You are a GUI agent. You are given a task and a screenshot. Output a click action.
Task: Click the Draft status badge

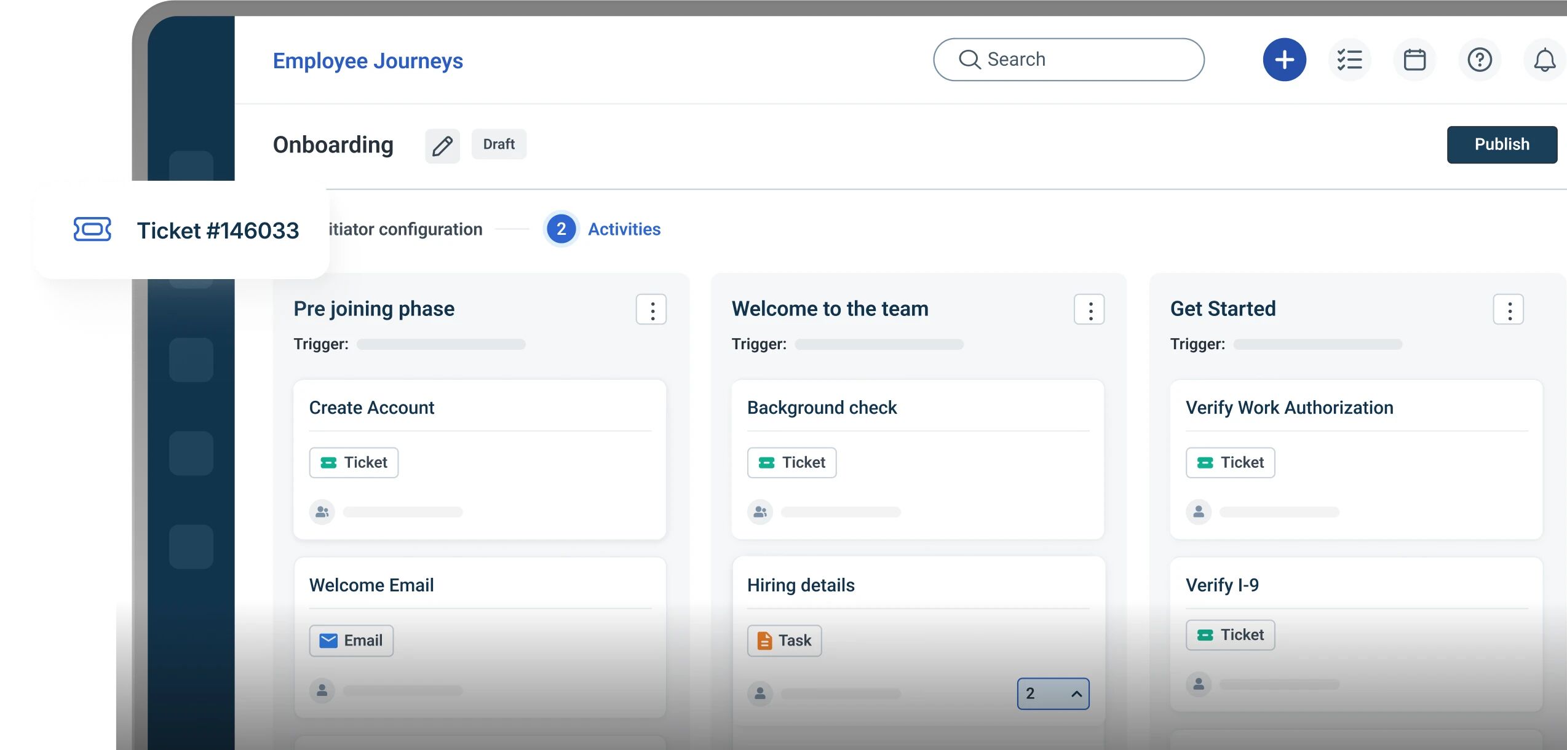click(499, 144)
